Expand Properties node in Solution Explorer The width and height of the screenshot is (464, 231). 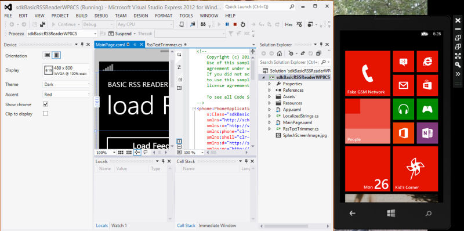(269, 84)
